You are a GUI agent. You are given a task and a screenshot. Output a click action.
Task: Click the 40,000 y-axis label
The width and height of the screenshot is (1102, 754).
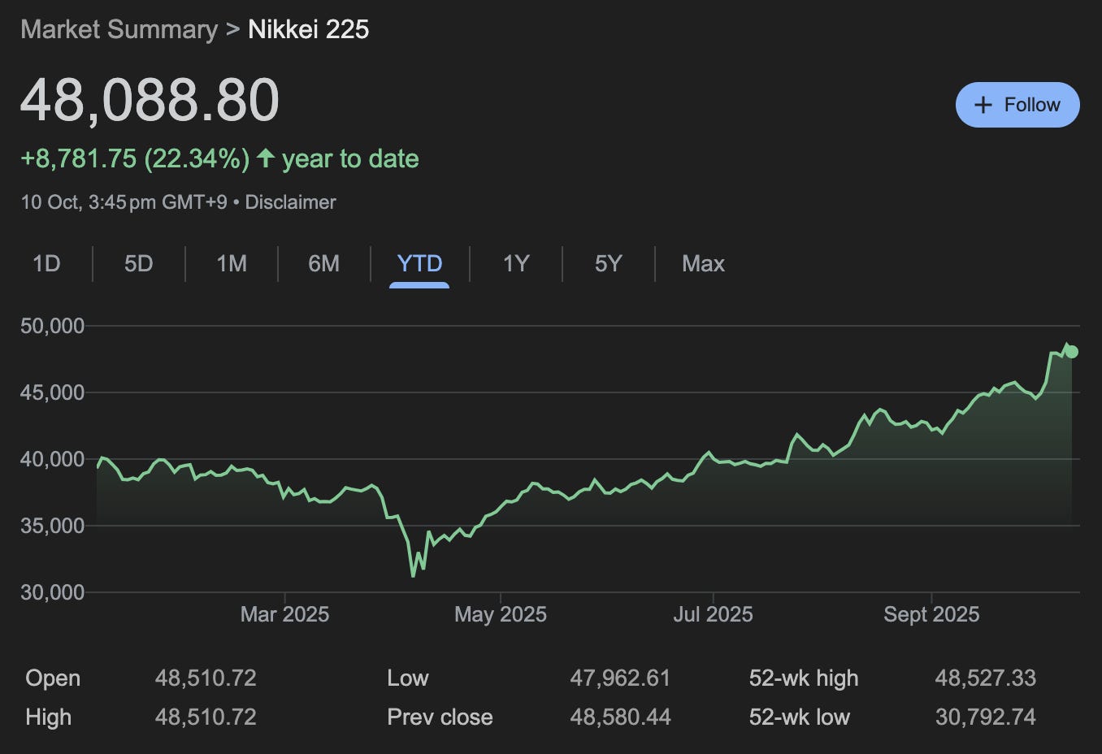53,459
